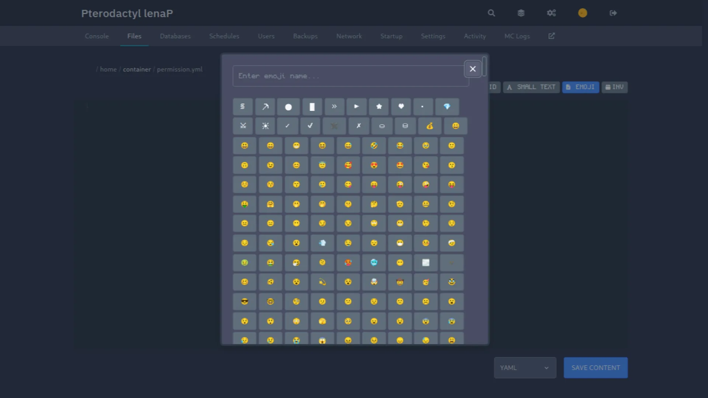The height and width of the screenshot is (398, 708).
Task: Open the YAML language dropdown
Action: coord(525,368)
